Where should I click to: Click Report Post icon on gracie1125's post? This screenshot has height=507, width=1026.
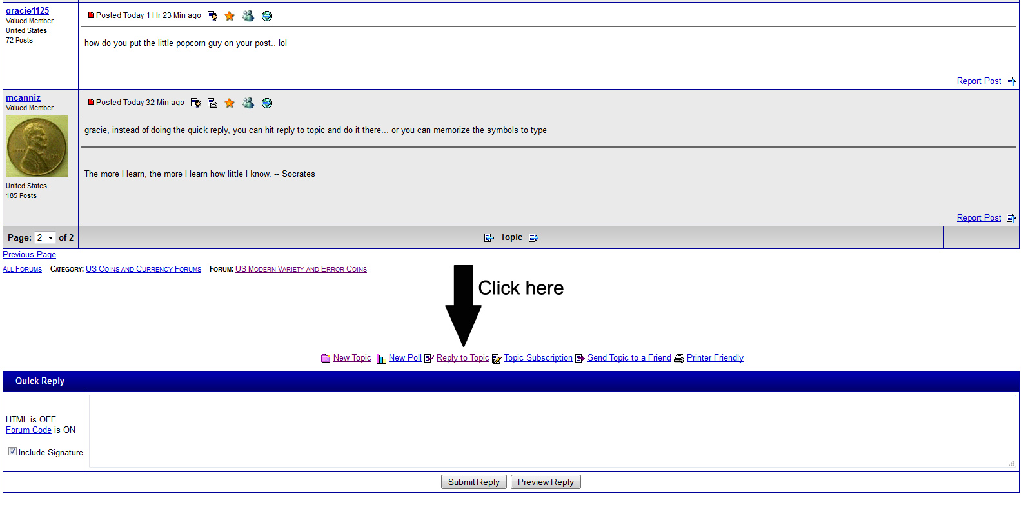[1011, 81]
